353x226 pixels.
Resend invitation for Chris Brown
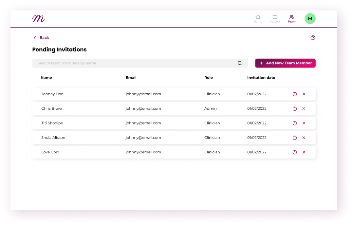[x=294, y=108]
